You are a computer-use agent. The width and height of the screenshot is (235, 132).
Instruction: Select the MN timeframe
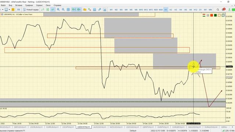(210, 10)
